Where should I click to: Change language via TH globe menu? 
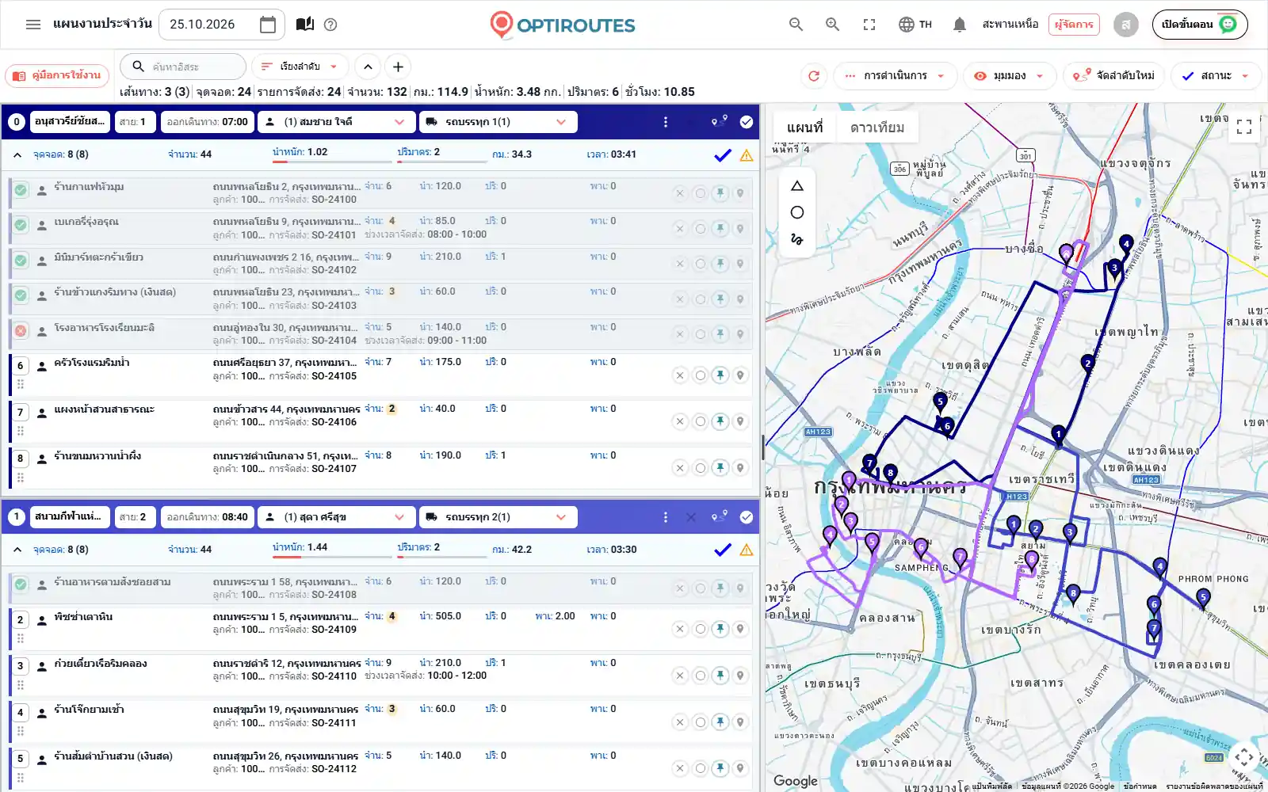(915, 25)
